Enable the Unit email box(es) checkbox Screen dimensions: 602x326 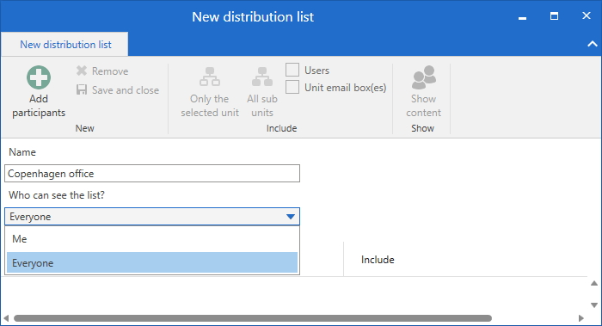pyautogui.click(x=292, y=87)
